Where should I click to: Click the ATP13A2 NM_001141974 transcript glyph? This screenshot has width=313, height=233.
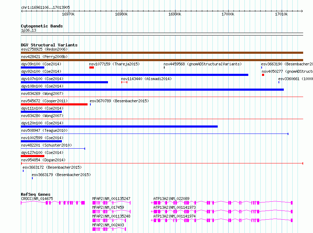tap(222, 220)
